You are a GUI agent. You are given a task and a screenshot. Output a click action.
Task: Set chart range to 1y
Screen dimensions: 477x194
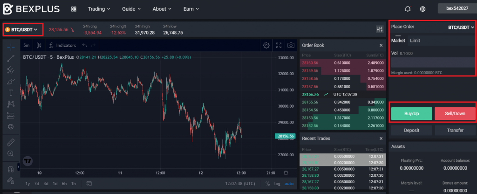[x=27, y=184]
